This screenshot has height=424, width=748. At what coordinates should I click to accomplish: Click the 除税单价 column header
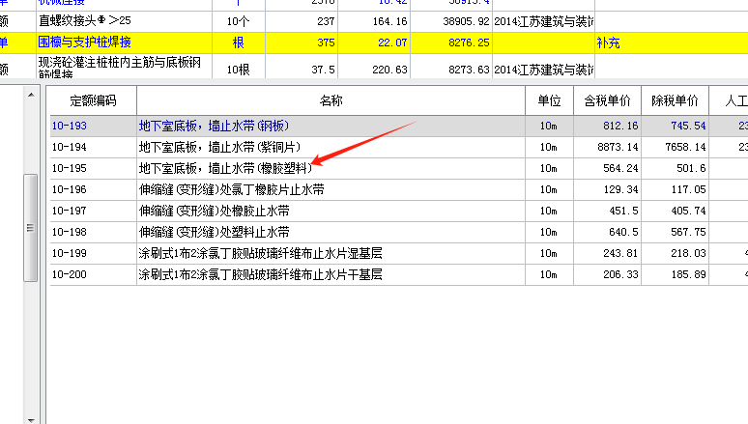pos(675,100)
